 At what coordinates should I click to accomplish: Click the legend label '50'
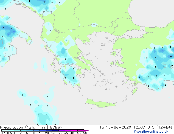pos(85,133)
